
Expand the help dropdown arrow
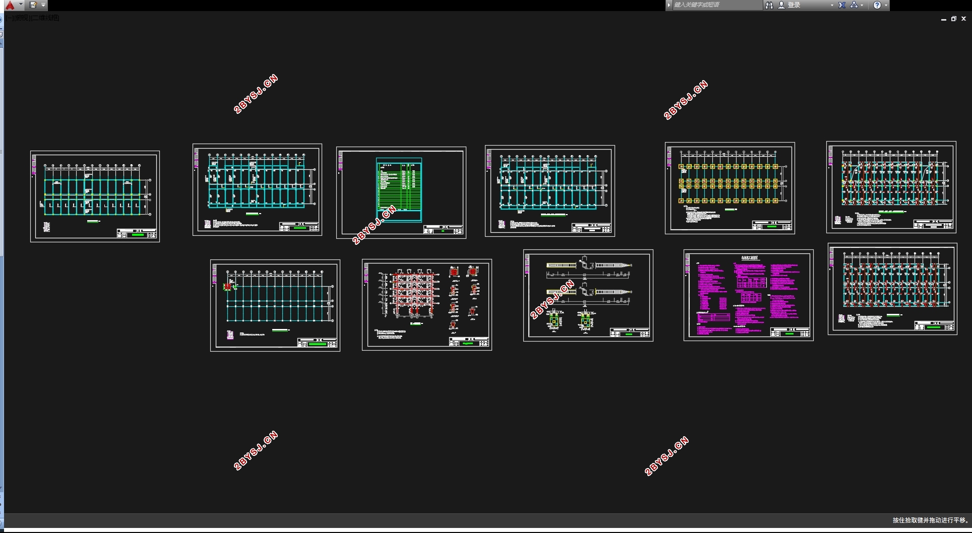pos(886,6)
